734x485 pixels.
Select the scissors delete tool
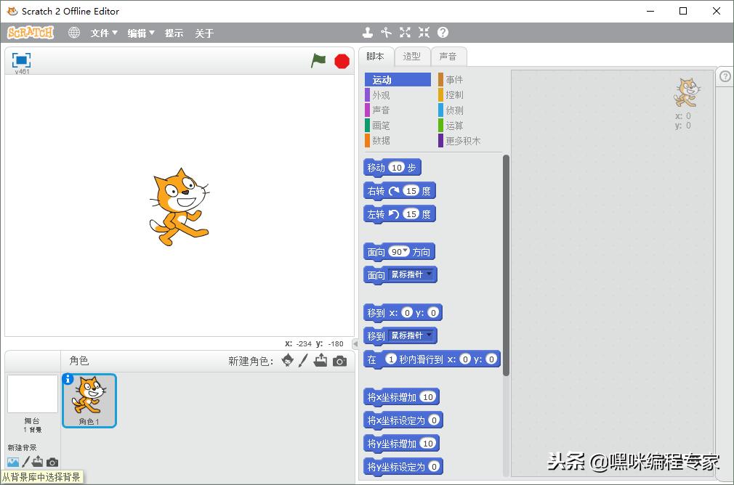[x=386, y=33]
